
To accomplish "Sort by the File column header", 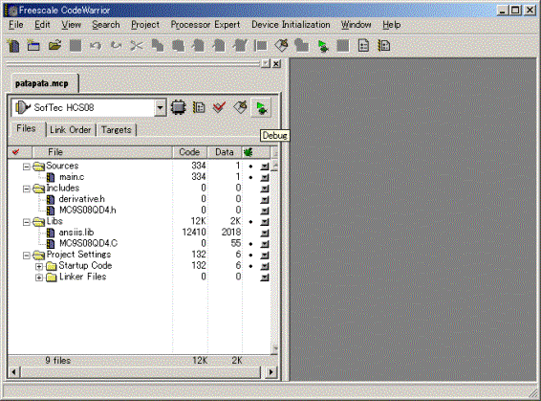I will point(102,152).
